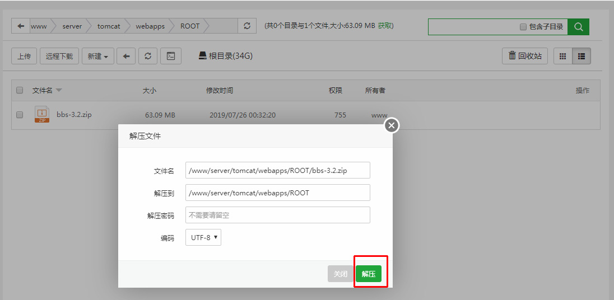The width and height of the screenshot is (614, 300).
Task: Open the UTF-8 encoding dropdown
Action: coord(203,237)
